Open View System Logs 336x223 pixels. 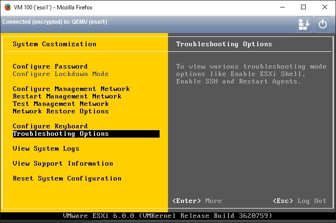pos(46,148)
